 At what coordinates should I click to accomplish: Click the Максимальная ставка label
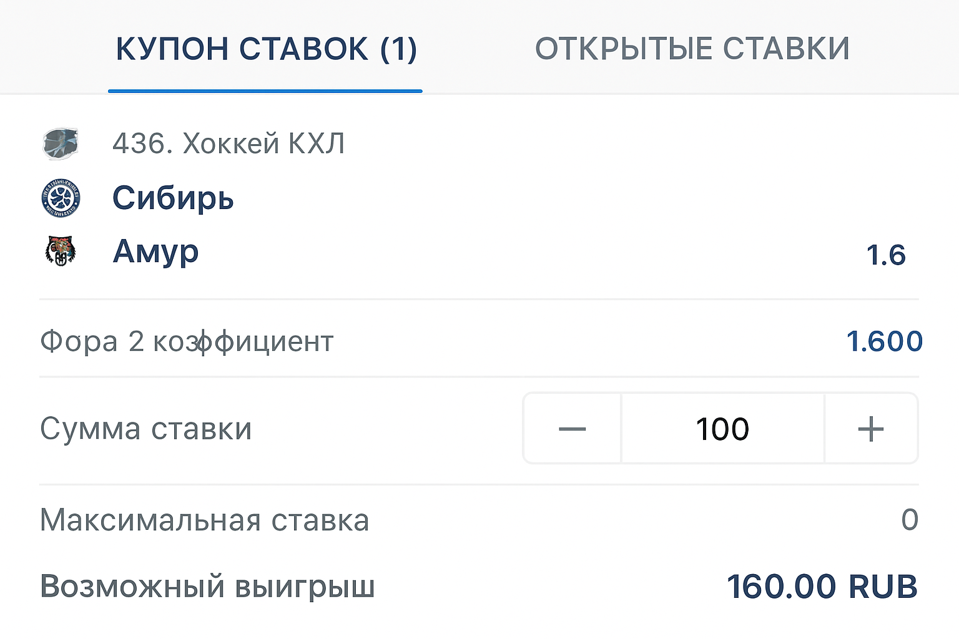(x=204, y=520)
